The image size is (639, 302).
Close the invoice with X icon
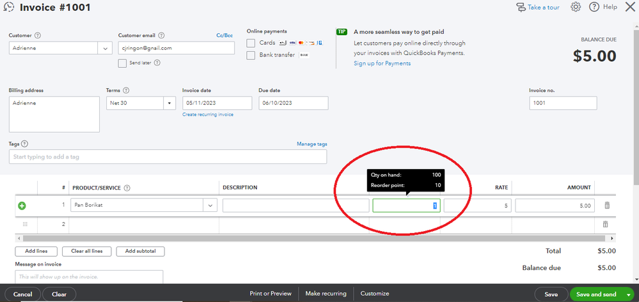pos(629,7)
